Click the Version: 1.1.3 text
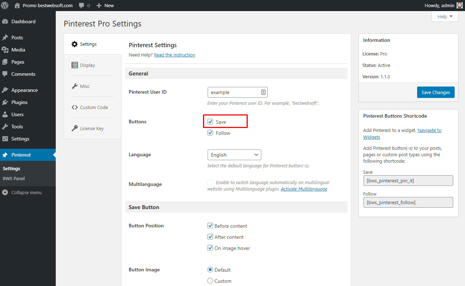Viewport: 465px width, 286px height. (x=376, y=77)
